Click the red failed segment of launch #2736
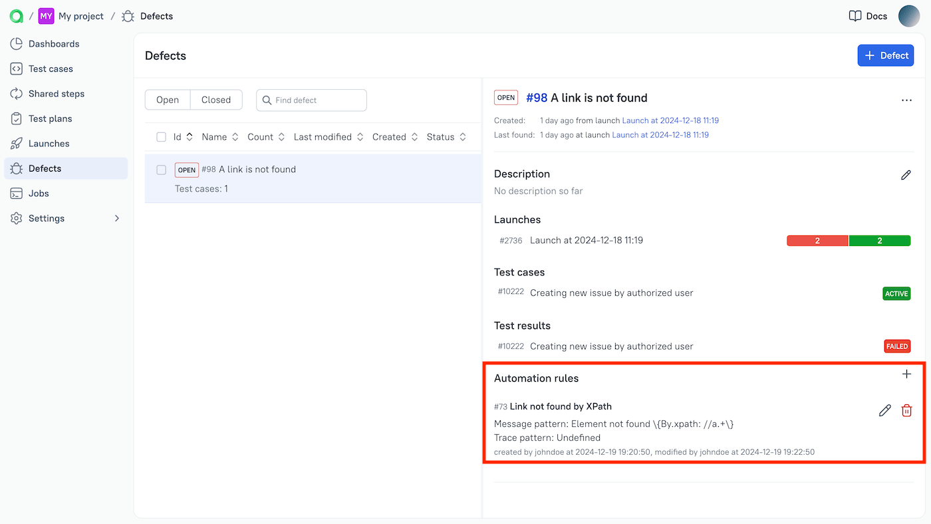931x524 pixels. [817, 240]
